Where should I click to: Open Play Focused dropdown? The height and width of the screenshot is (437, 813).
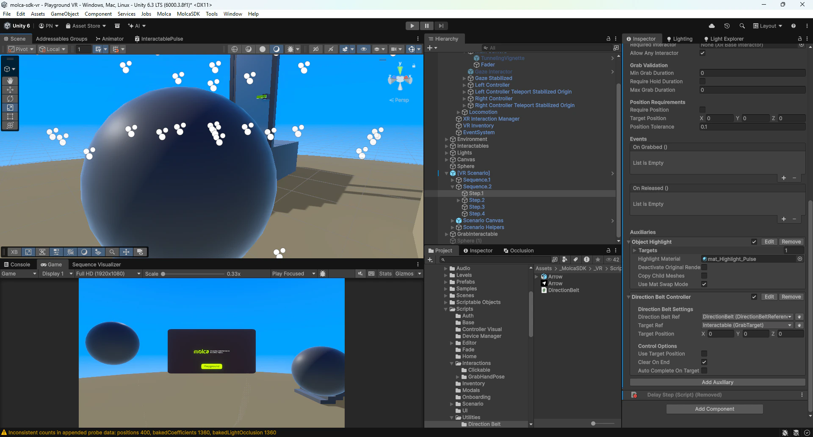[293, 274]
